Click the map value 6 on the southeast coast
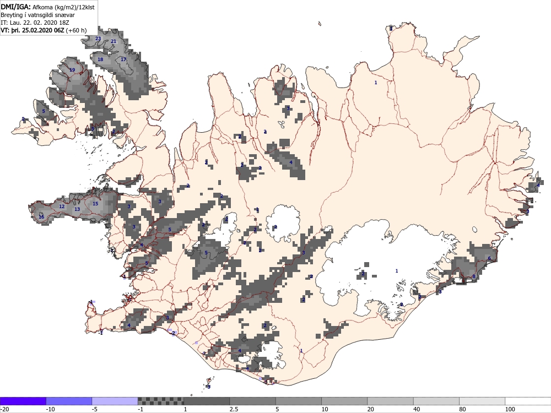 (489, 258)
